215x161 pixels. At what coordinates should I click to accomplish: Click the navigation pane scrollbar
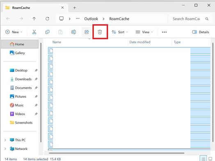(x=41, y=93)
